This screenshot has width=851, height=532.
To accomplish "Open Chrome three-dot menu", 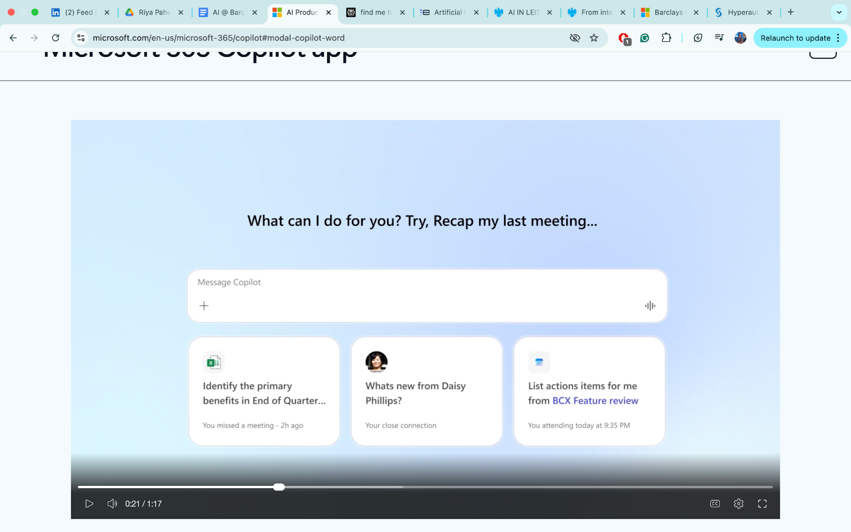I will coord(838,38).
